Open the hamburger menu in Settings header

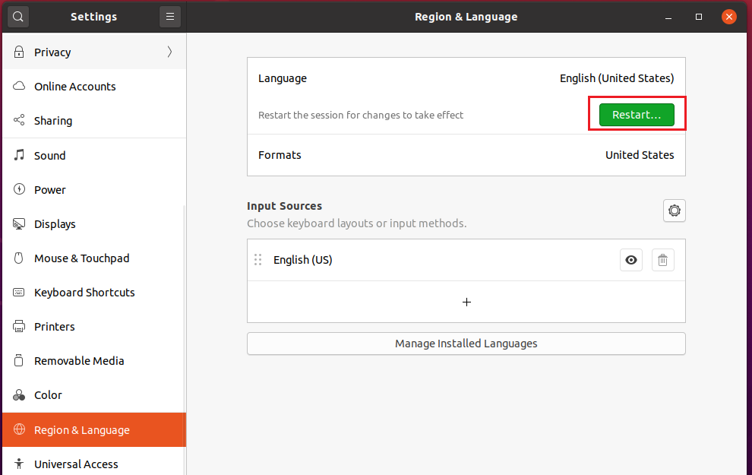170,17
